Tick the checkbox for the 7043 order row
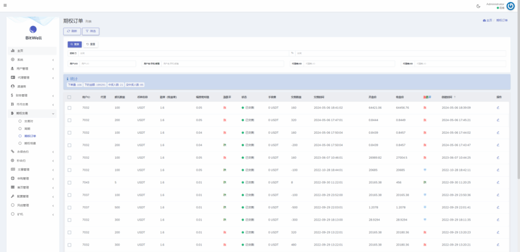This screenshot has height=252, width=520. tap(70, 182)
